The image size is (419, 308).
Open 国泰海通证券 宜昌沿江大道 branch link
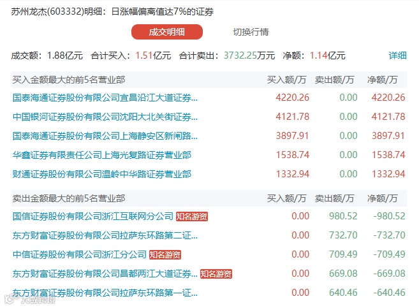tap(105, 98)
